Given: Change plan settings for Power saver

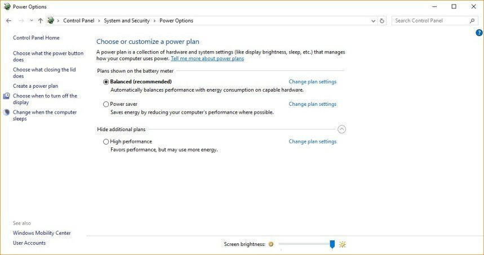Looking at the screenshot, I should pos(312,104).
